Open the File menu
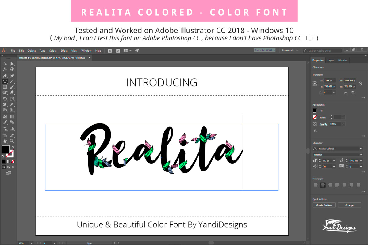This screenshot has height=245, width=368. pos(13,51)
